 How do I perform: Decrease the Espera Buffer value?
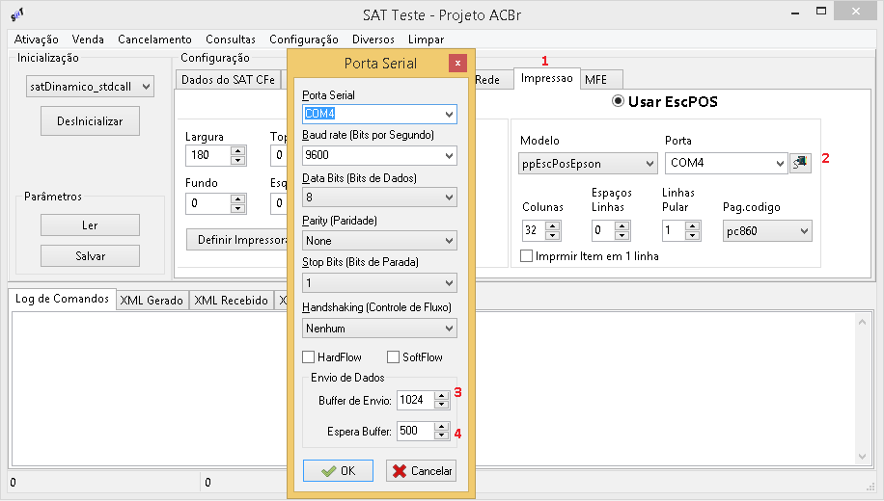click(442, 435)
